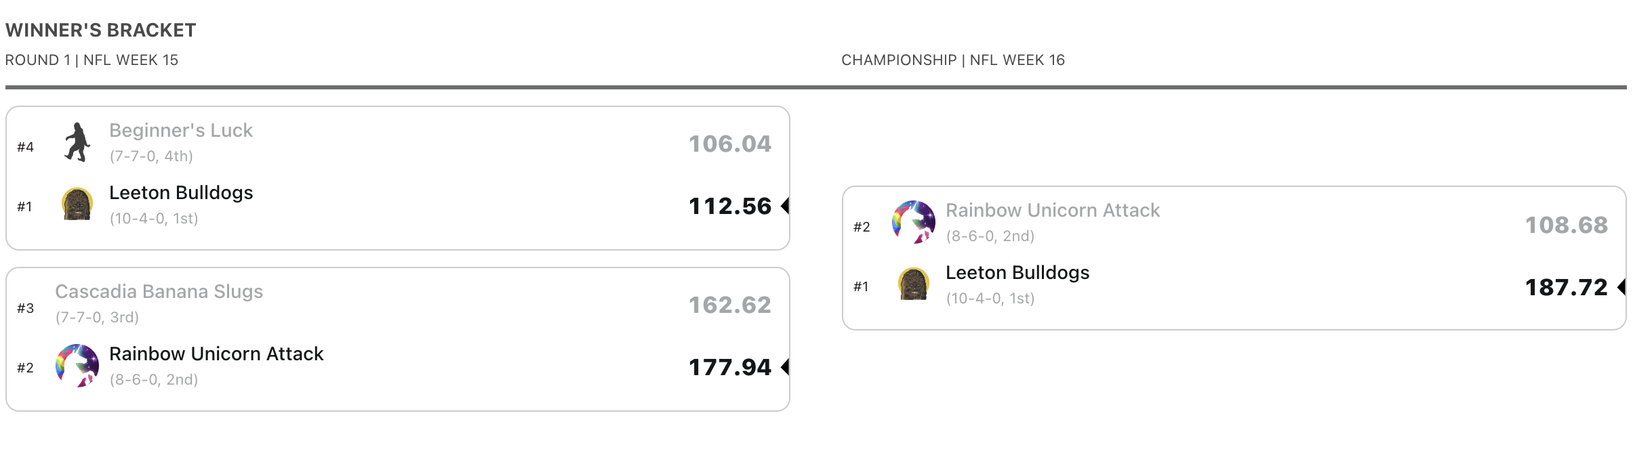This screenshot has width=1635, height=451.
Task: Click winner arrow beside 187.72 score
Action: click(1621, 286)
